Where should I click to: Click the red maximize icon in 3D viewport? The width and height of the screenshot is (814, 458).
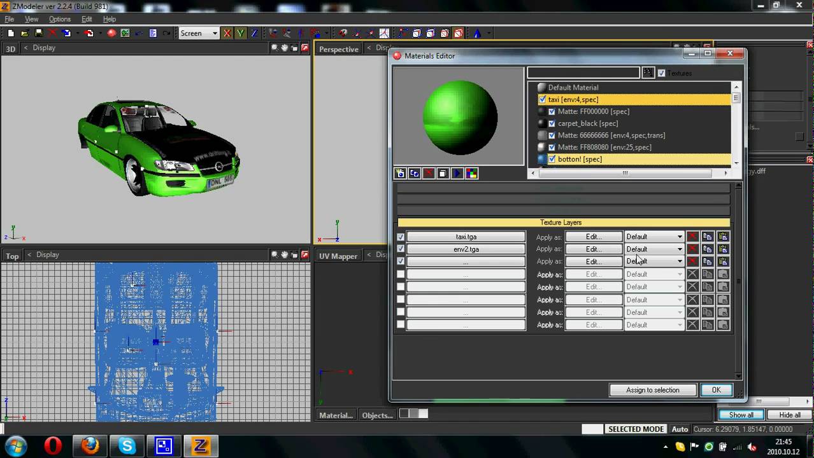[304, 48]
